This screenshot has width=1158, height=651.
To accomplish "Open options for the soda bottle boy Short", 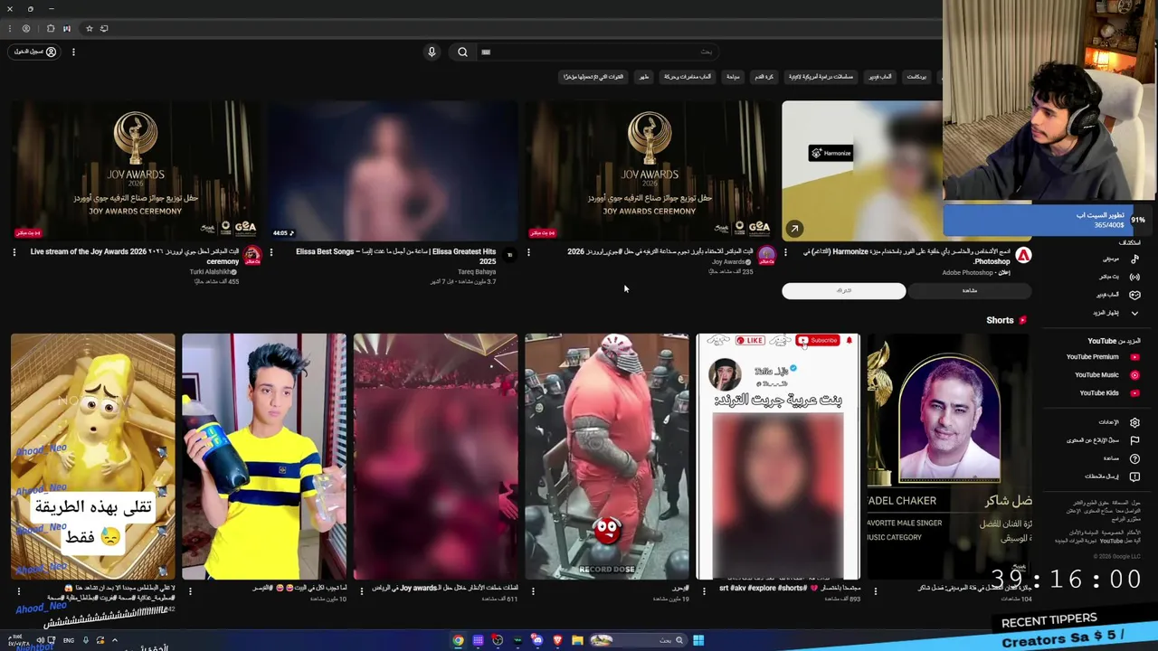I will pyautogui.click(x=190, y=591).
